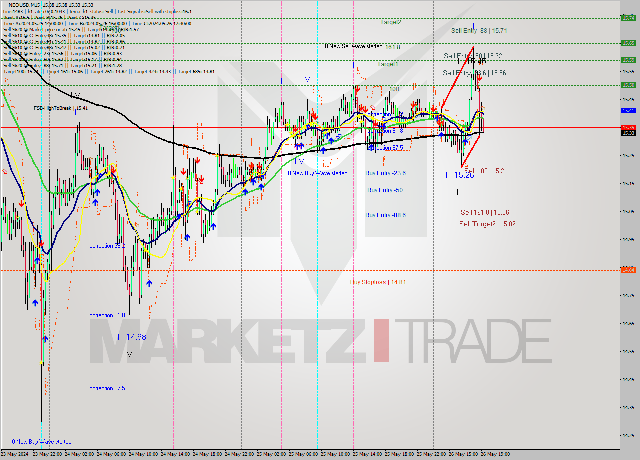Click the 15.05 price axis value
Viewport: 640px width, 460px height.
pyautogui.click(x=628, y=211)
